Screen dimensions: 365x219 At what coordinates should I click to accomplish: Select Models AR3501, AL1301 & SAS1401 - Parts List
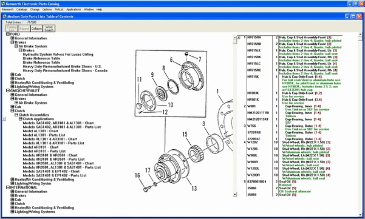62,167
